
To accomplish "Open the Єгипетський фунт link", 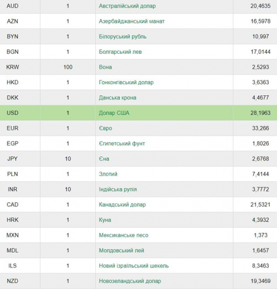I will pyautogui.click(x=122, y=144).
